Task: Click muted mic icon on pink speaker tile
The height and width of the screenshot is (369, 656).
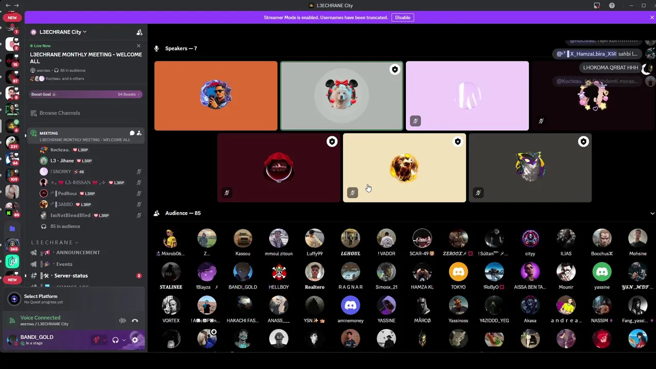Action: tap(415, 121)
